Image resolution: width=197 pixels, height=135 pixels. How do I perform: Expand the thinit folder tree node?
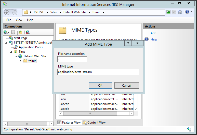pyautogui.click(x=21, y=61)
